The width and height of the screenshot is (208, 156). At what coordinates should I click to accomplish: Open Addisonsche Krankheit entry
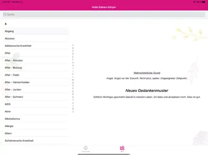(36, 46)
